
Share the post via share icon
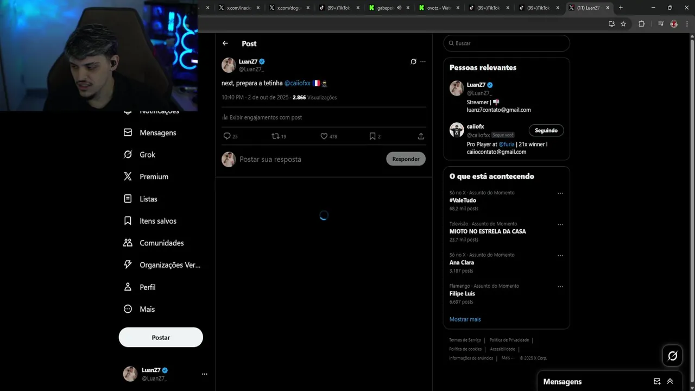tap(421, 136)
